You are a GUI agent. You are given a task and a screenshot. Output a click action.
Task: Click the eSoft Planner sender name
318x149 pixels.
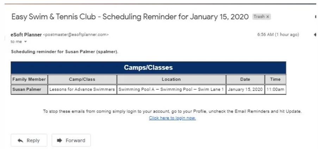(x=26, y=35)
